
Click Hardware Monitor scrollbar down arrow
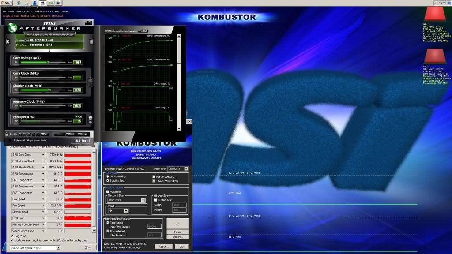point(179,129)
